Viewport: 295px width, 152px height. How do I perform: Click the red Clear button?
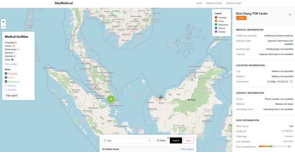point(188,141)
